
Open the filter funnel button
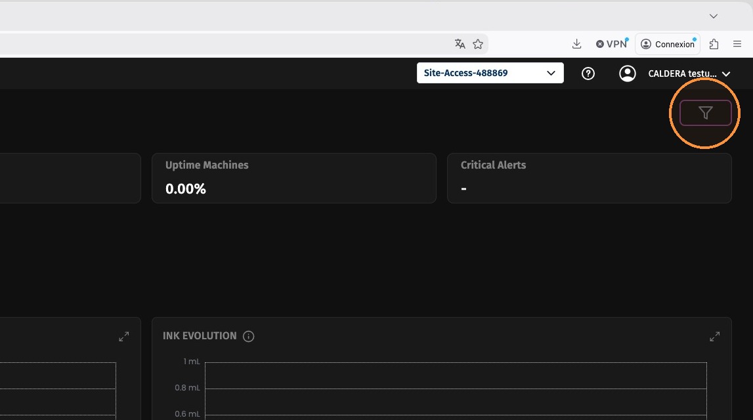pos(705,114)
